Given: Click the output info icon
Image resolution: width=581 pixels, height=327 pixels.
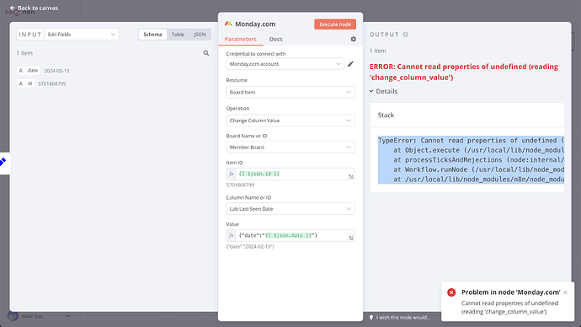Looking at the screenshot, I should tap(405, 35).
